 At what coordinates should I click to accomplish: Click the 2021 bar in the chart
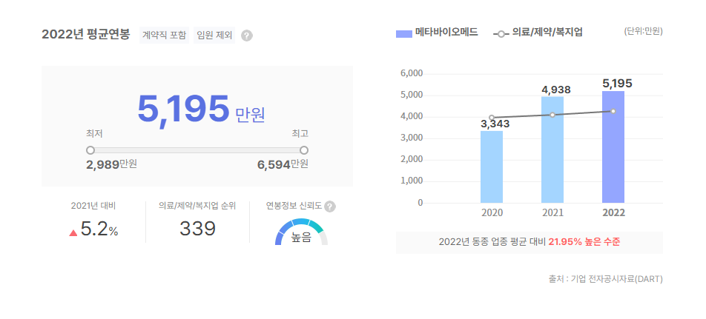click(552, 150)
